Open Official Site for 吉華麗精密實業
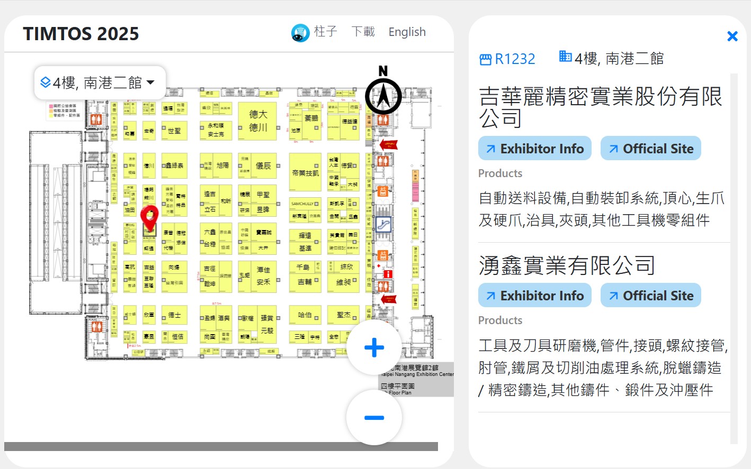Image resolution: width=751 pixels, height=469 pixels. [650, 149]
